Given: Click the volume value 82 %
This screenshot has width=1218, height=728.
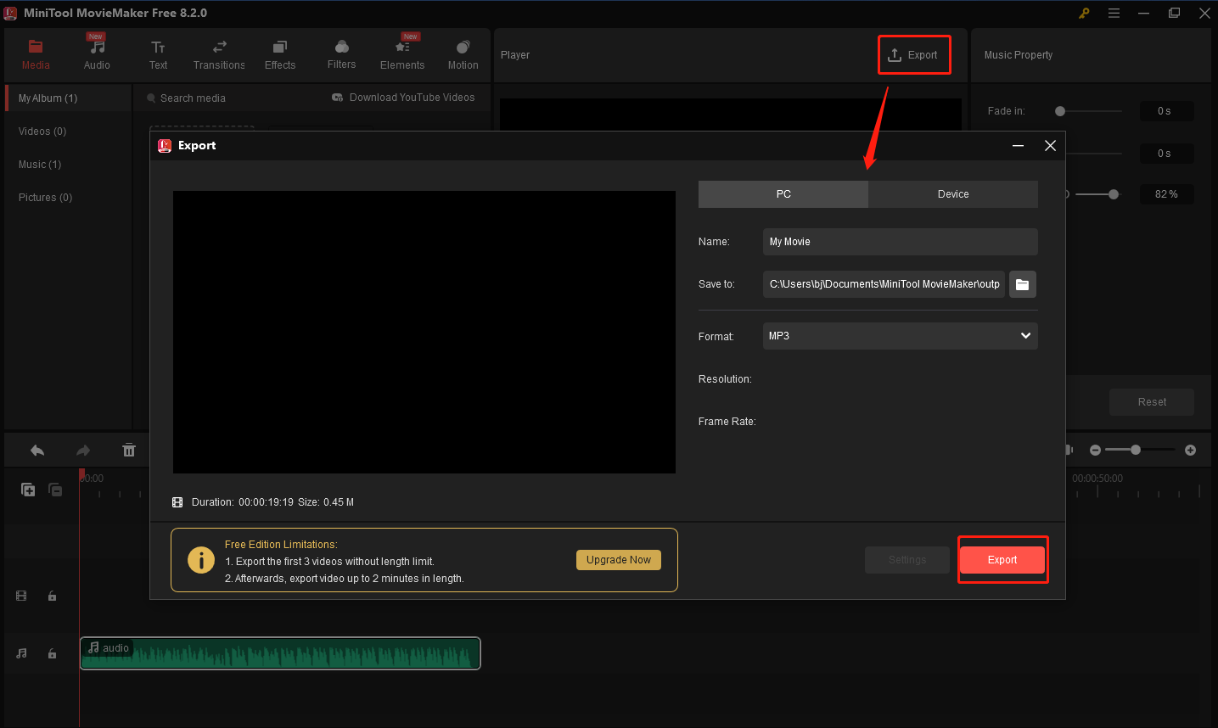Looking at the screenshot, I should click(x=1166, y=194).
